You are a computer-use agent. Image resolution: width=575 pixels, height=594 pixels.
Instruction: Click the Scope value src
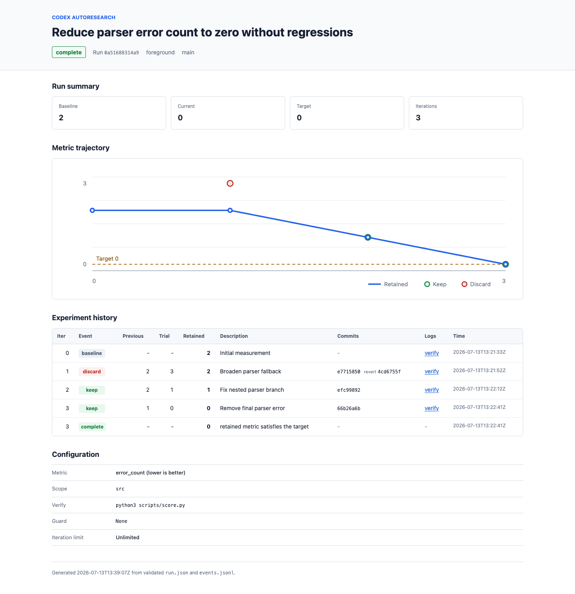pos(120,489)
